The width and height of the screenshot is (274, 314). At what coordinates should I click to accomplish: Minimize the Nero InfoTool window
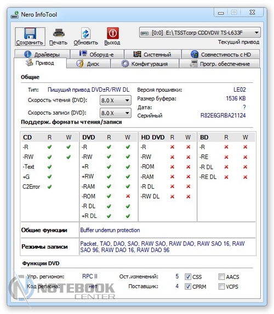(221, 13)
